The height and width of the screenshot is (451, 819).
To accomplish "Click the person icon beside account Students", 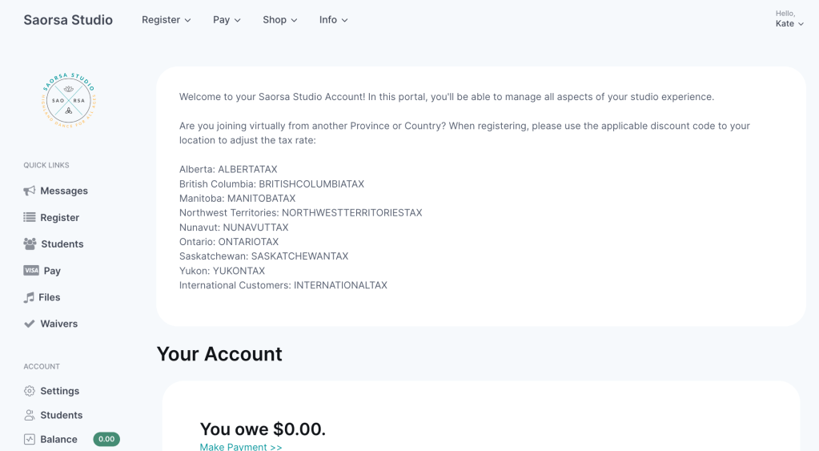I will coord(30,415).
